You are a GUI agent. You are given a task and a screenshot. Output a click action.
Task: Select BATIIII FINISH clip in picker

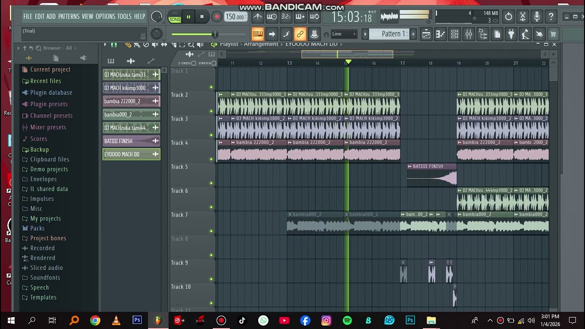pos(131,141)
